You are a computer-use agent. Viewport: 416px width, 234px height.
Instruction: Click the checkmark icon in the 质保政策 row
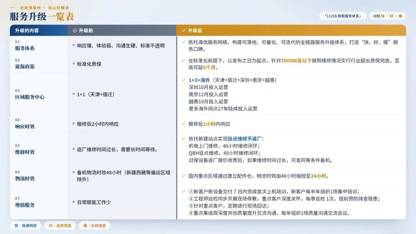[x=184, y=60]
